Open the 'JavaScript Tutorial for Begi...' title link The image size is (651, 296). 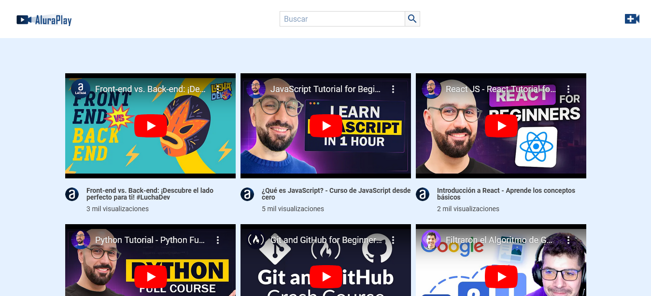(x=325, y=89)
